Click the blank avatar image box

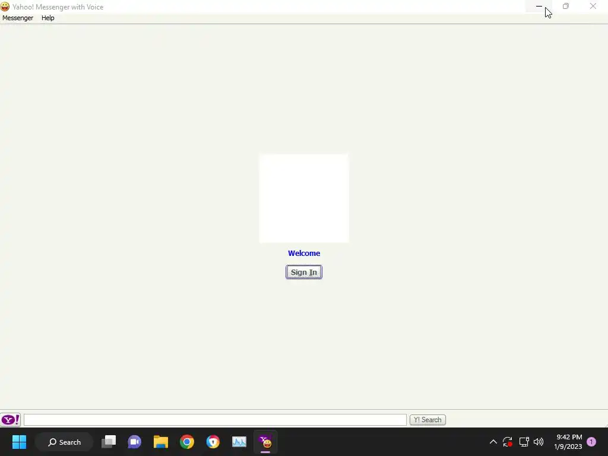coord(303,198)
